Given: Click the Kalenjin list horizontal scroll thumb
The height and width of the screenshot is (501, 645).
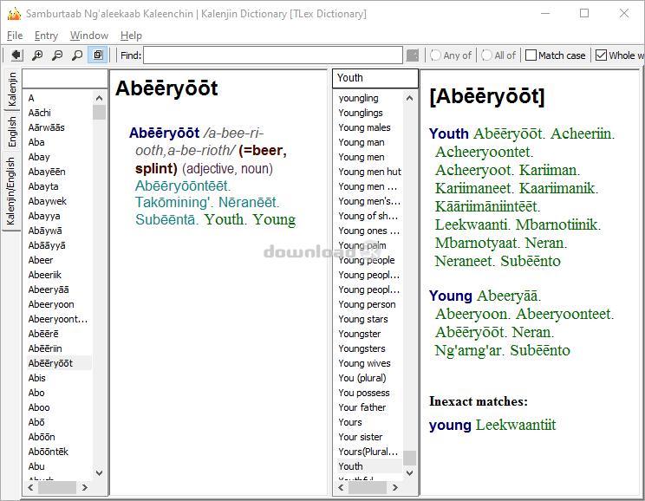Looking at the screenshot, I should [56, 487].
